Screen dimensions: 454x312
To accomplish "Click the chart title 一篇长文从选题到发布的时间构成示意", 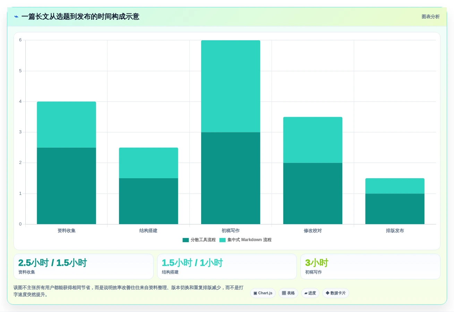I will [x=80, y=17].
